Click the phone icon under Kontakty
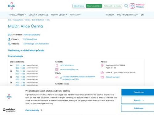 [57, 66]
